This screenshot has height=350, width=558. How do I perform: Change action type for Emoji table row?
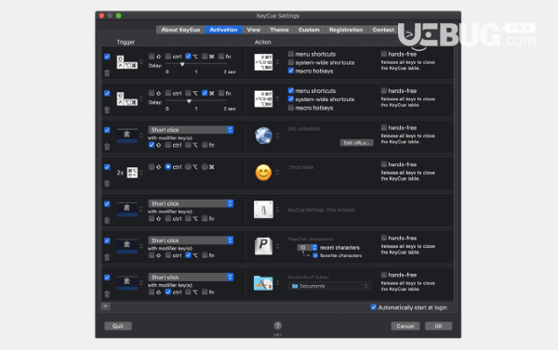pyautogui.click(x=277, y=173)
